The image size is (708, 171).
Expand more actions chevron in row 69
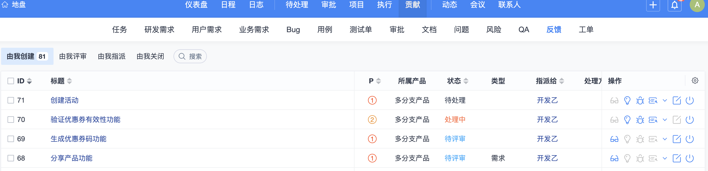coord(665,139)
